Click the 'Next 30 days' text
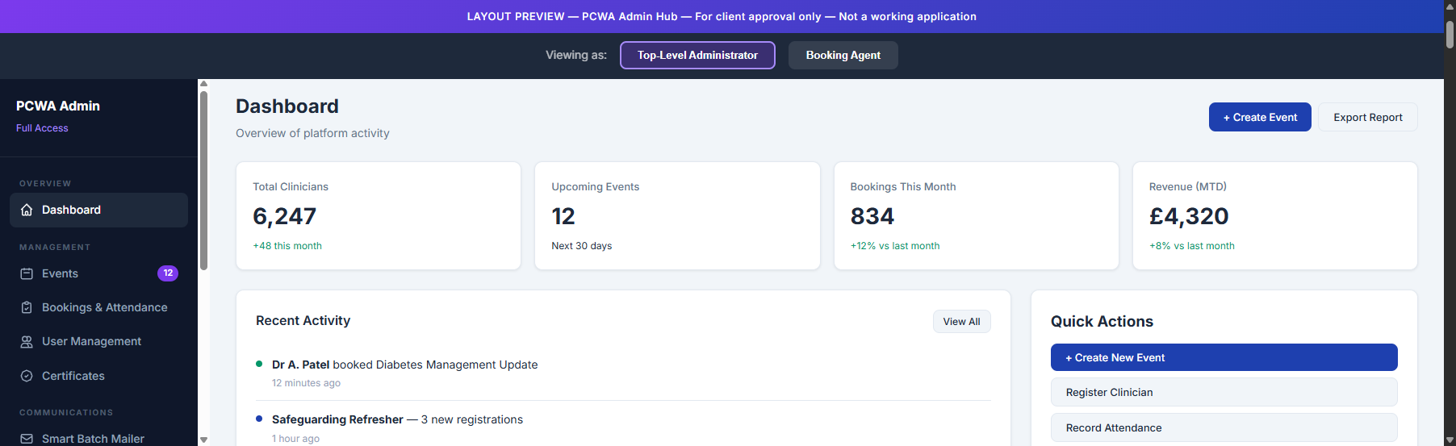The image size is (1456, 446). point(581,246)
